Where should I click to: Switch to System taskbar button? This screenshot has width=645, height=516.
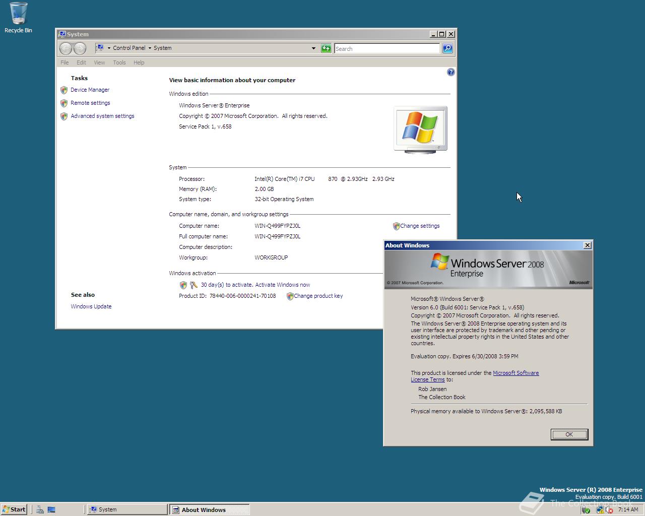tap(127, 509)
